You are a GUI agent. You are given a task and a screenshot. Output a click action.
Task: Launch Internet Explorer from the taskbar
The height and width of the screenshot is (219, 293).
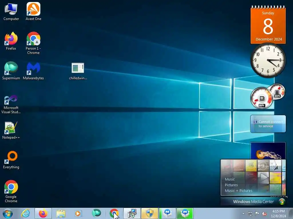tap(25, 213)
